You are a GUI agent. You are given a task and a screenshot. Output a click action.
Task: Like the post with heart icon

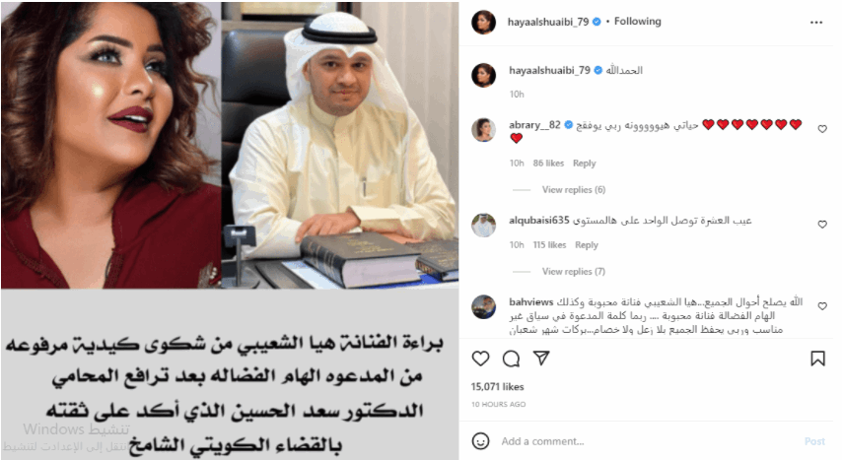click(x=480, y=358)
